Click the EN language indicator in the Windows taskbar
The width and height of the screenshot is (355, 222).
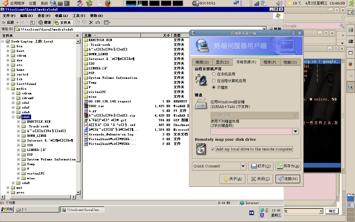tap(252, 213)
